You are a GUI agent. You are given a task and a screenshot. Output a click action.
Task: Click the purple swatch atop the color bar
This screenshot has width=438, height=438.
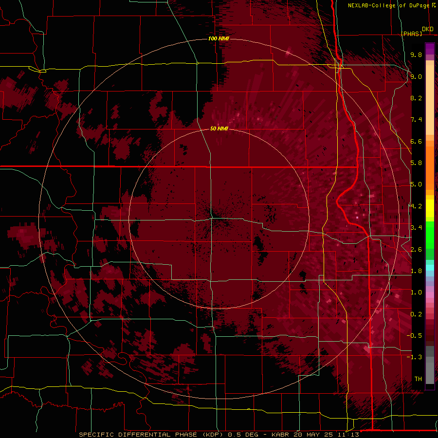pyautogui.click(x=430, y=49)
